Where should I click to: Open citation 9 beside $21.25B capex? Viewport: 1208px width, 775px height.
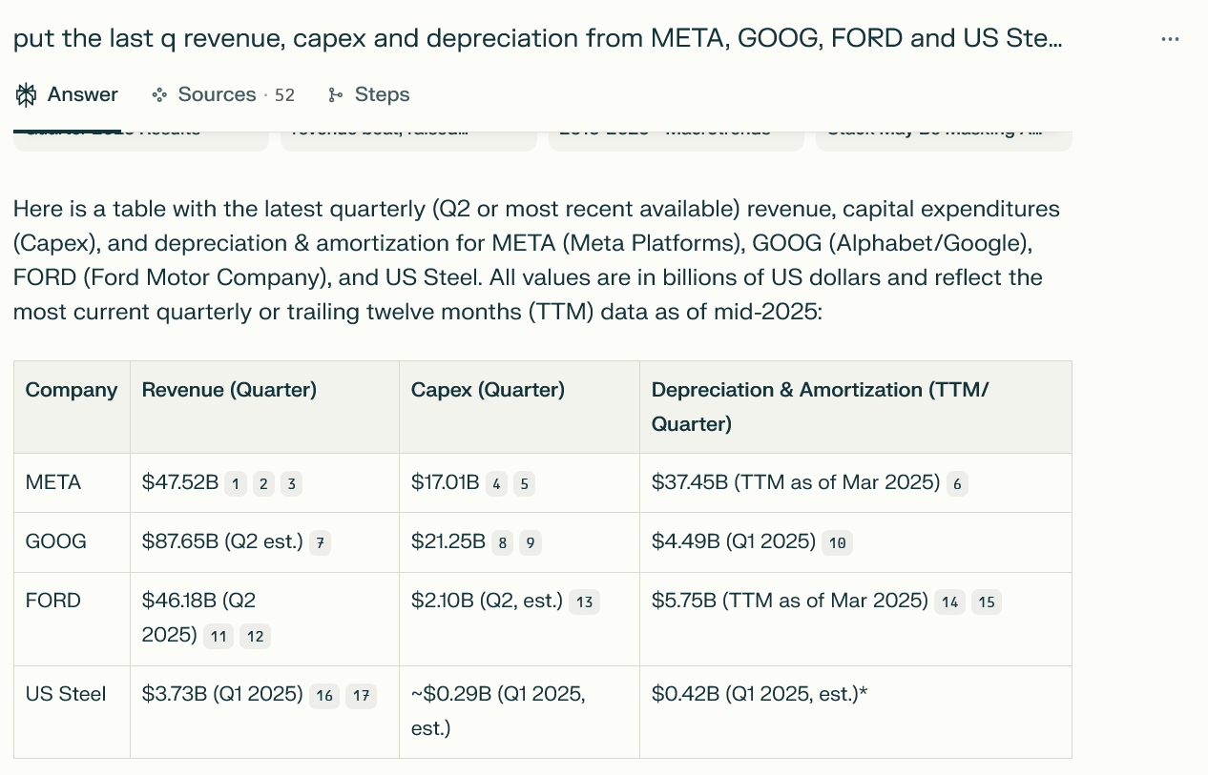[x=531, y=543]
